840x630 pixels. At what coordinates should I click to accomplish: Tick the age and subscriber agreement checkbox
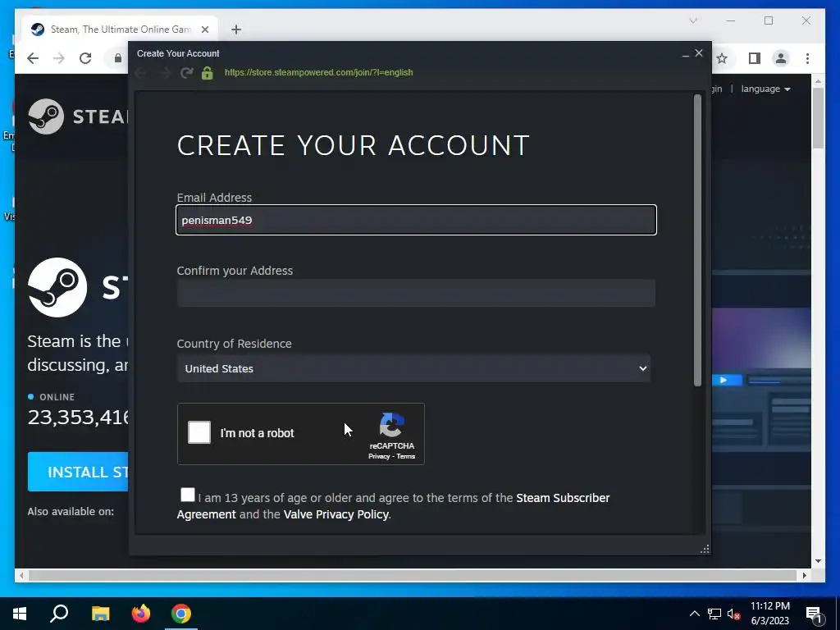188,495
